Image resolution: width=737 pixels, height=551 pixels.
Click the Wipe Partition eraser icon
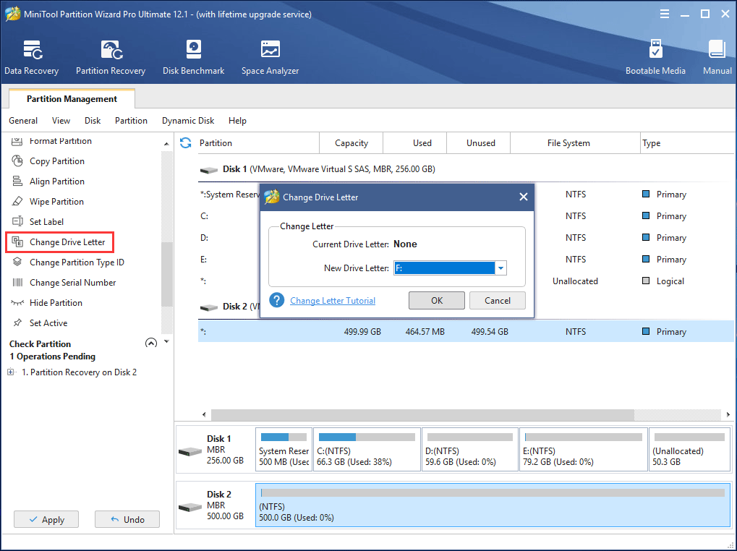tap(17, 202)
